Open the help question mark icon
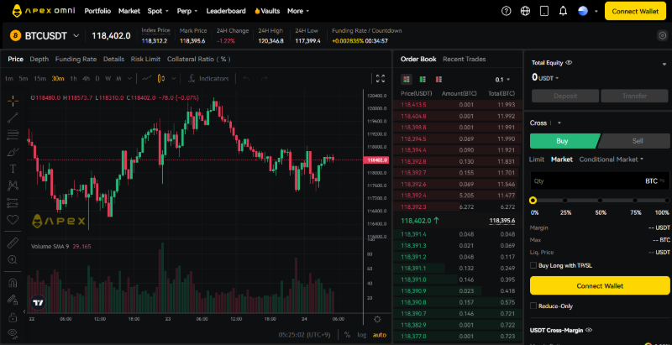Image resolution: width=672 pixels, height=345 pixels. [x=507, y=11]
